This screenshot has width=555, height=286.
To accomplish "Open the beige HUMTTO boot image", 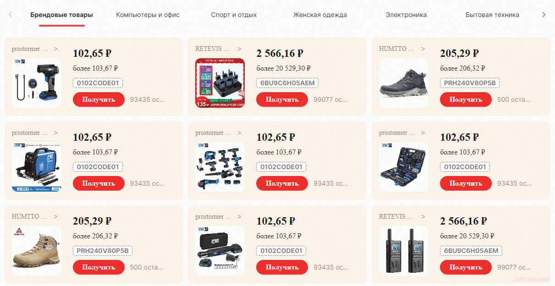I will click(x=37, y=251).
